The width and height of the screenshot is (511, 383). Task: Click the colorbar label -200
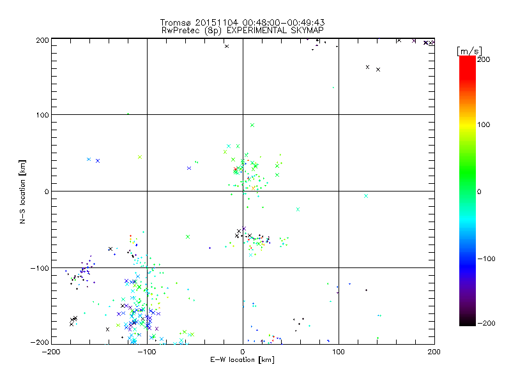click(x=486, y=323)
